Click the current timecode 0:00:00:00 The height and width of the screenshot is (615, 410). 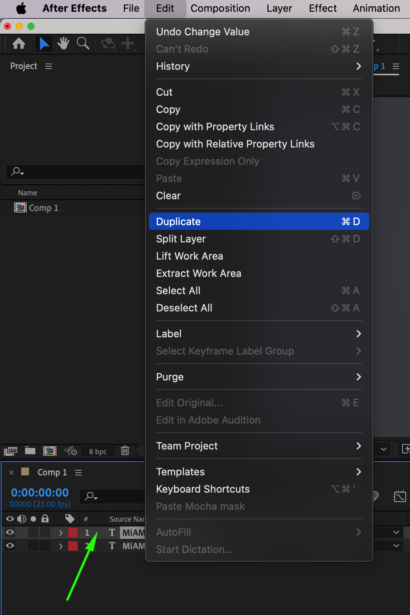pos(40,493)
